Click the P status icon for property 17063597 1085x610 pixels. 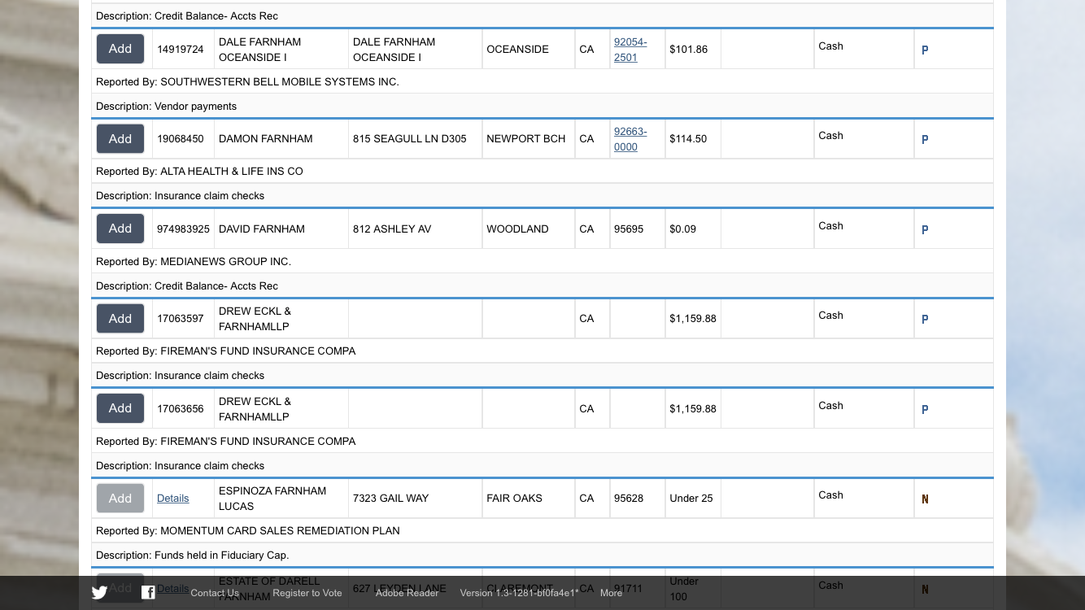[x=925, y=320]
